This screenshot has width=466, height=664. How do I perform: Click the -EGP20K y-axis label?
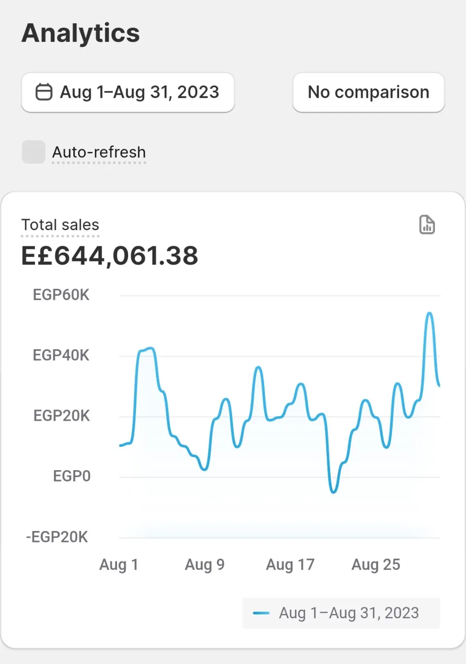(57, 537)
